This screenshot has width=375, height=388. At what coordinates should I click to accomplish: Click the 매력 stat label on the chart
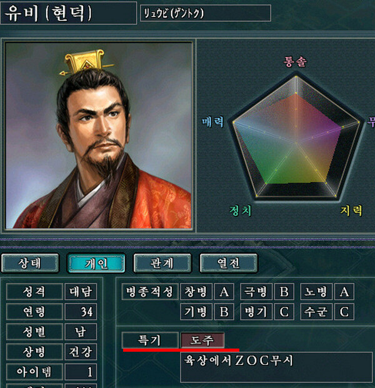pos(213,122)
